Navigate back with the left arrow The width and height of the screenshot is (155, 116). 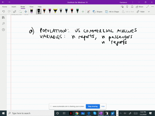[3, 2]
